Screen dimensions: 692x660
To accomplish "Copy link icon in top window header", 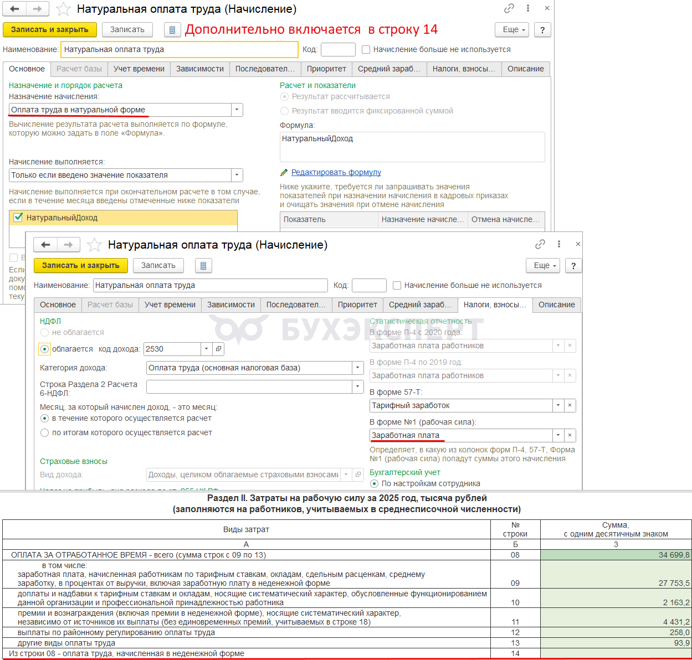I will (x=509, y=8).
